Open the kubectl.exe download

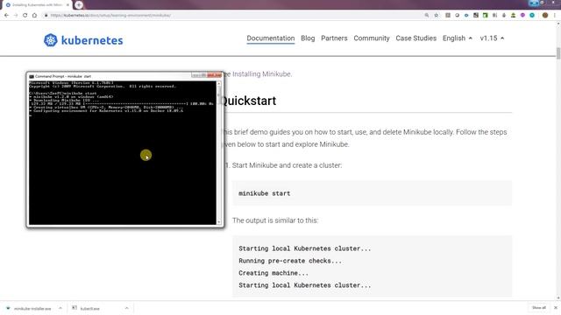(x=89, y=308)
